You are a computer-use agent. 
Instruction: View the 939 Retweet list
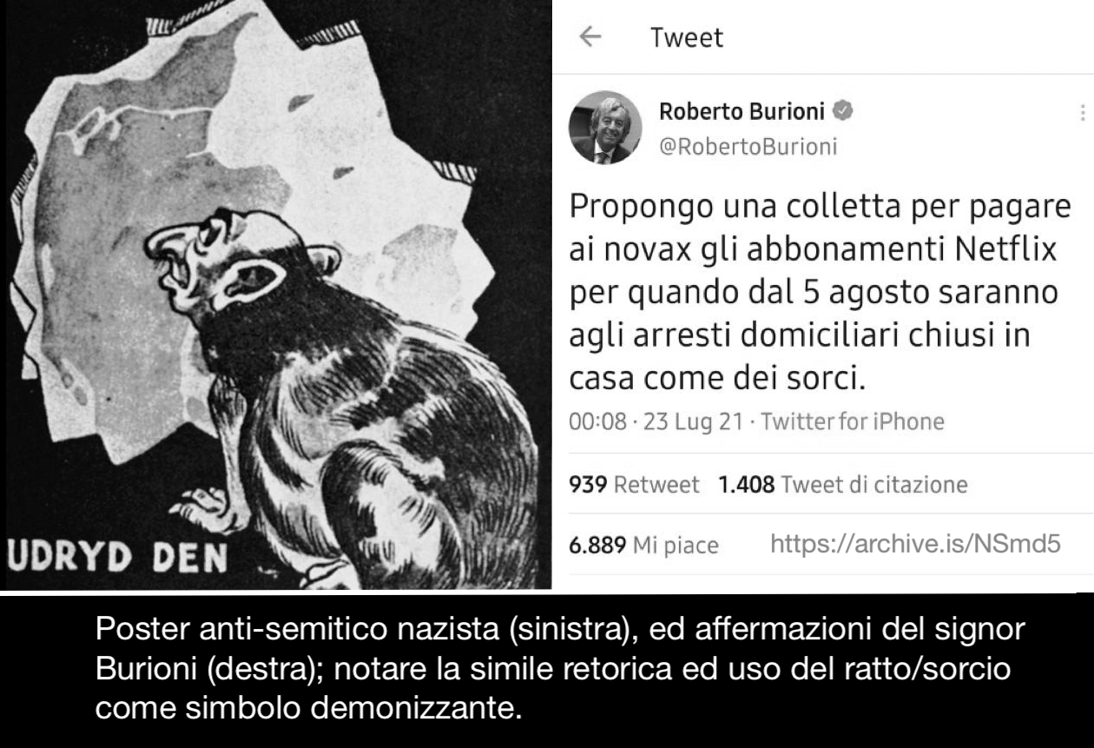634,485
